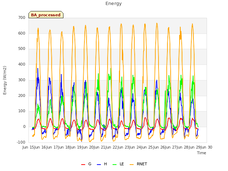This screenshot has height=171, width=228.
Task: Click the Jun 17 x-axis date label
Action: pos(52,147)
